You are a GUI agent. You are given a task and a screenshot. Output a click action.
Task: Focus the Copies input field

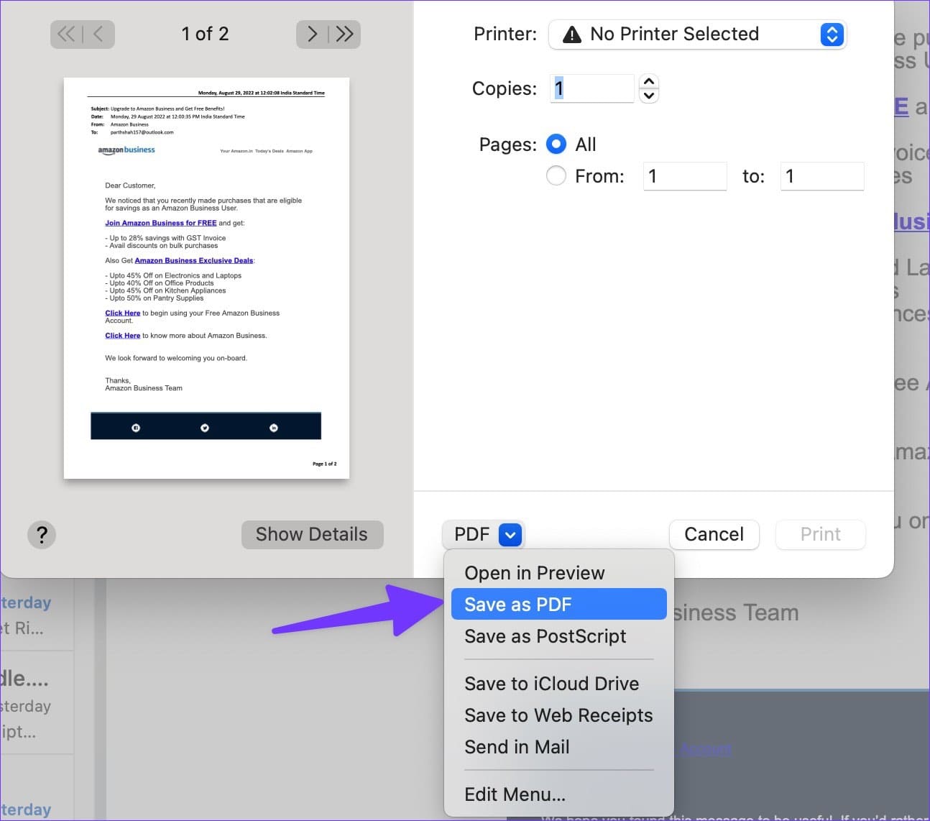pos(592,88)
